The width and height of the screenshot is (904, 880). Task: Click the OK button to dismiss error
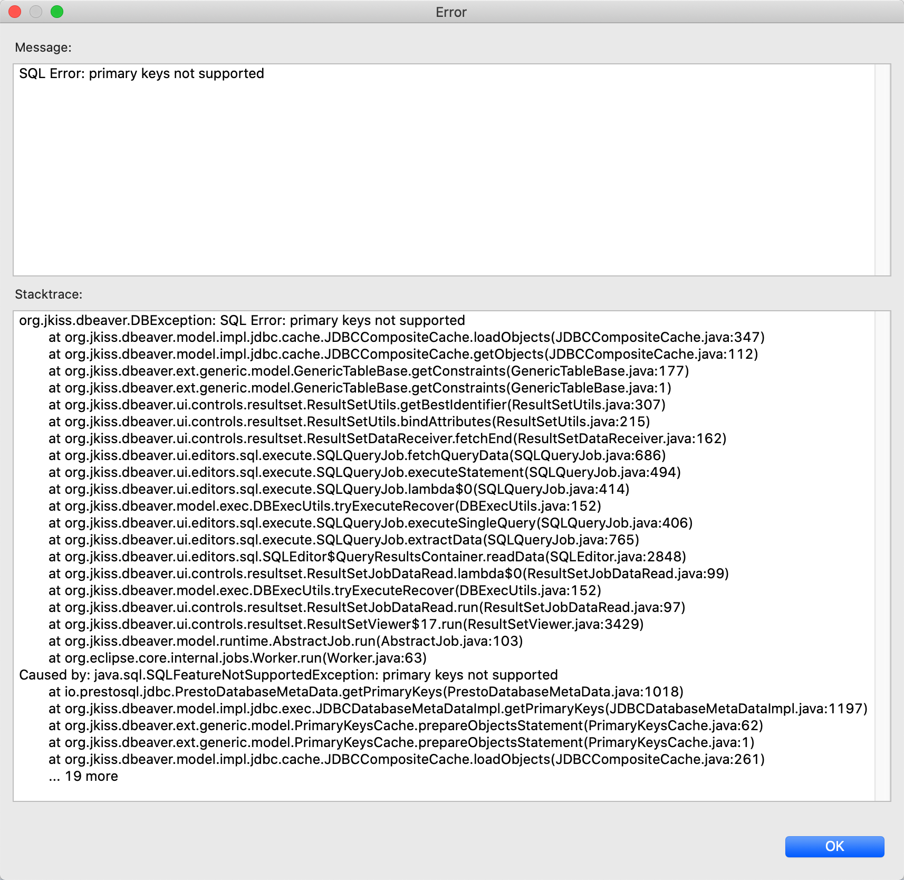(834, 846)
